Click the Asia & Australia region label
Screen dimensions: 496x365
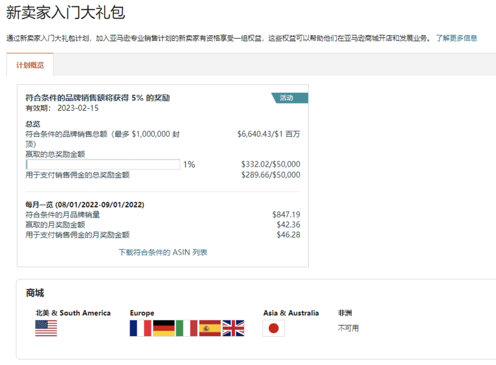(291, 313)
